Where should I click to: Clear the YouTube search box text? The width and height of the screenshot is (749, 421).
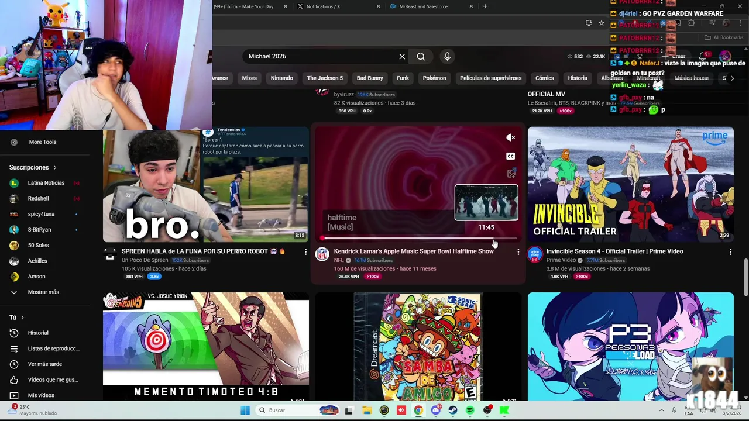click(402, 56)
